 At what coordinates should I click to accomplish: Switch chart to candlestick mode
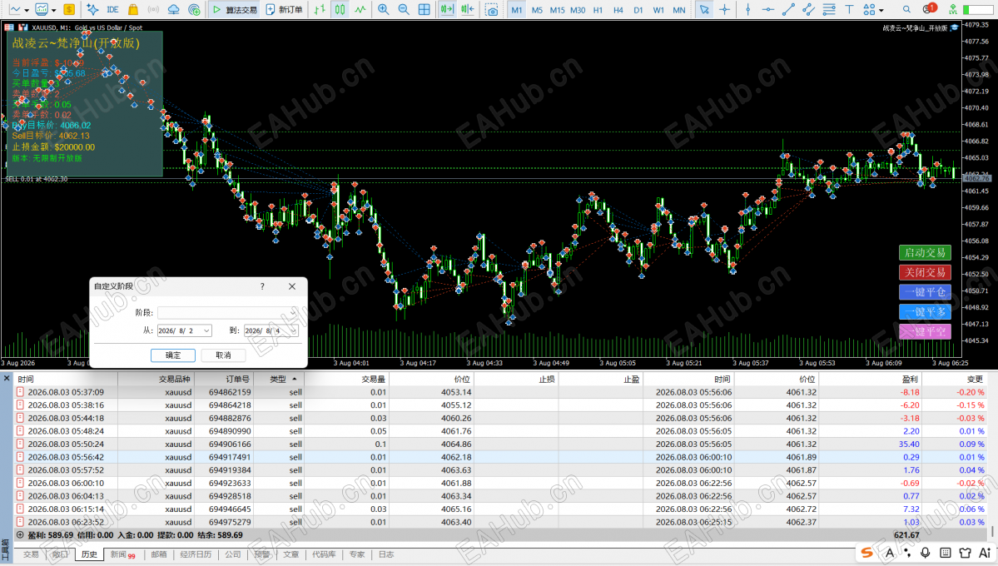(340, 9)
